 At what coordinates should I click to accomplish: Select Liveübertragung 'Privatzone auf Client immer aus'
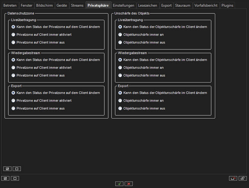[38, 42]
